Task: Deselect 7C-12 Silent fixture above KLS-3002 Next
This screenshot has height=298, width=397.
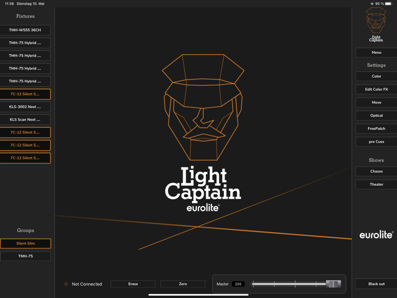Action: [25, 94]
